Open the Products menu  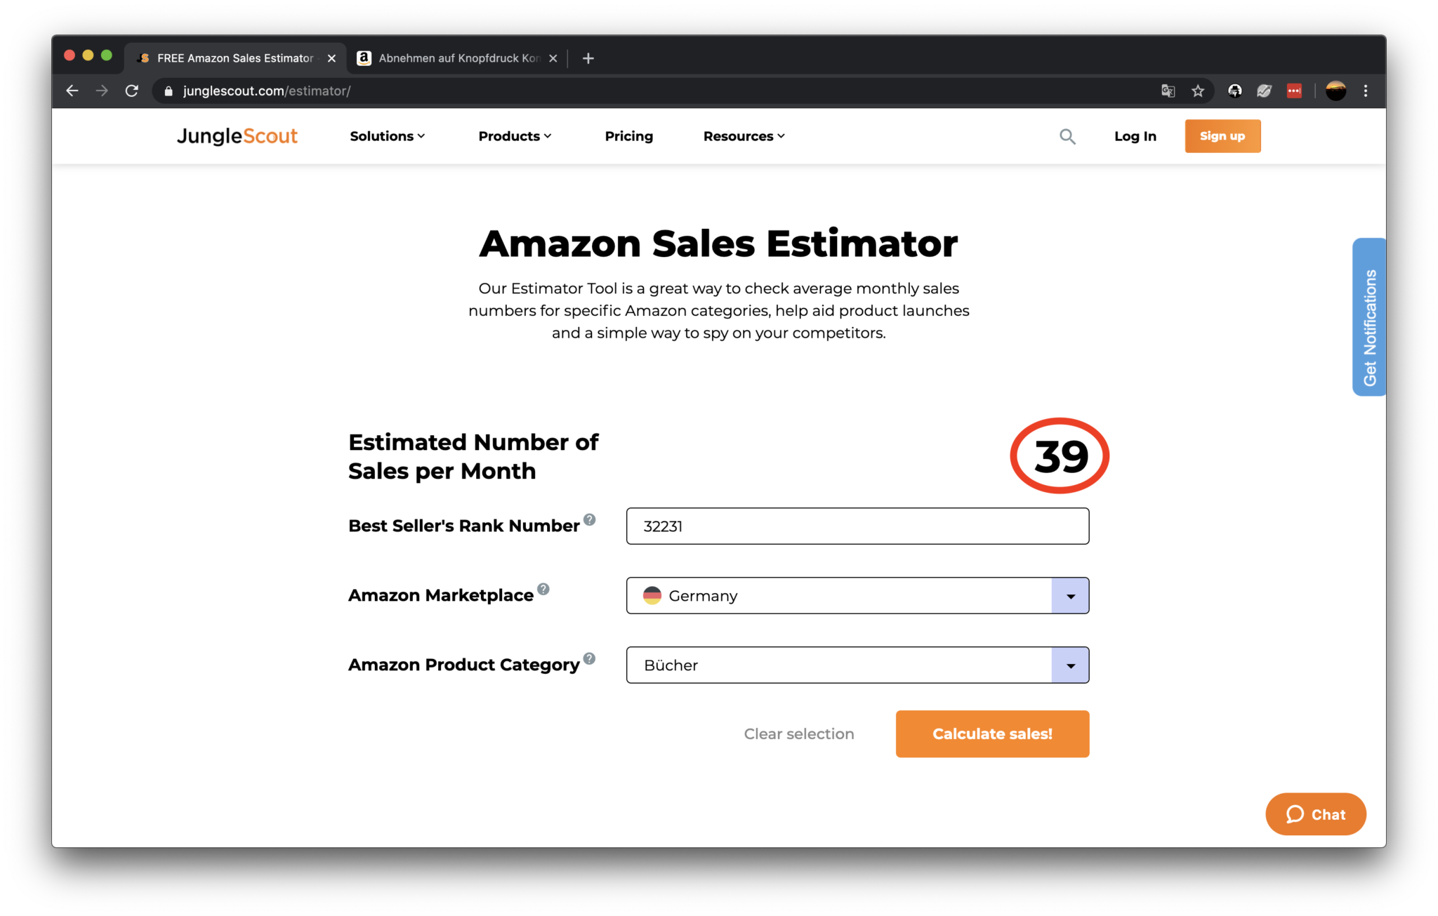[x=513, y=135]
